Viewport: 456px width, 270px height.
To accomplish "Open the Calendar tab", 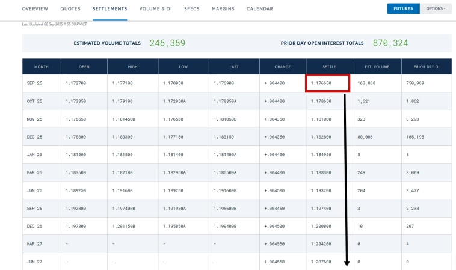I will coord(259,9).
